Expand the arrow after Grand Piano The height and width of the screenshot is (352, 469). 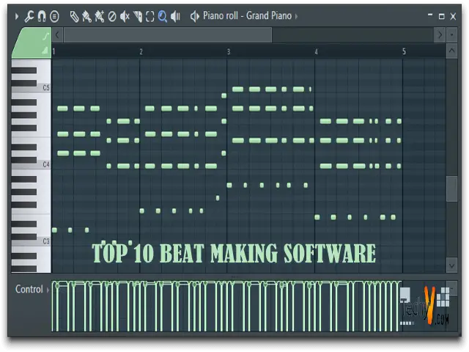[x=296, y=16]
